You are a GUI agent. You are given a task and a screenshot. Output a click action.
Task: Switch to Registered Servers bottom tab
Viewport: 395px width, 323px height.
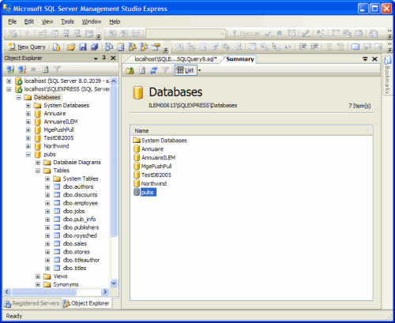(x=32, y=303)
